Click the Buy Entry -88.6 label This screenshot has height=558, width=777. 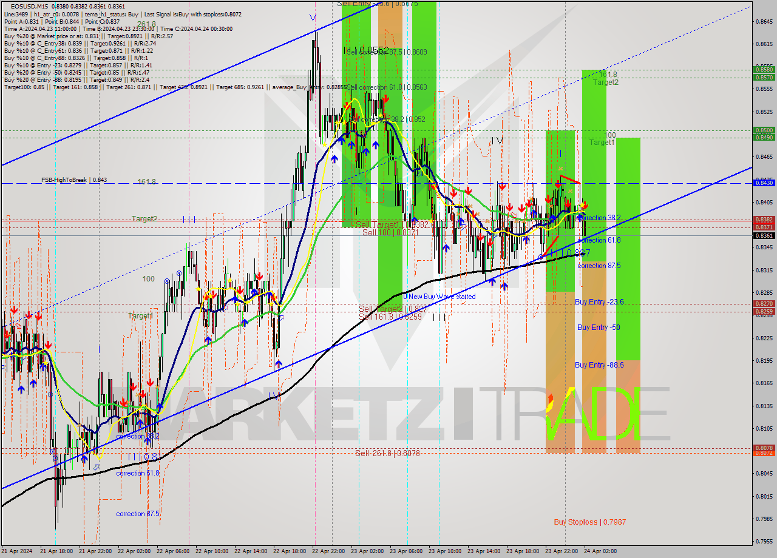click(x=599, y=365)
